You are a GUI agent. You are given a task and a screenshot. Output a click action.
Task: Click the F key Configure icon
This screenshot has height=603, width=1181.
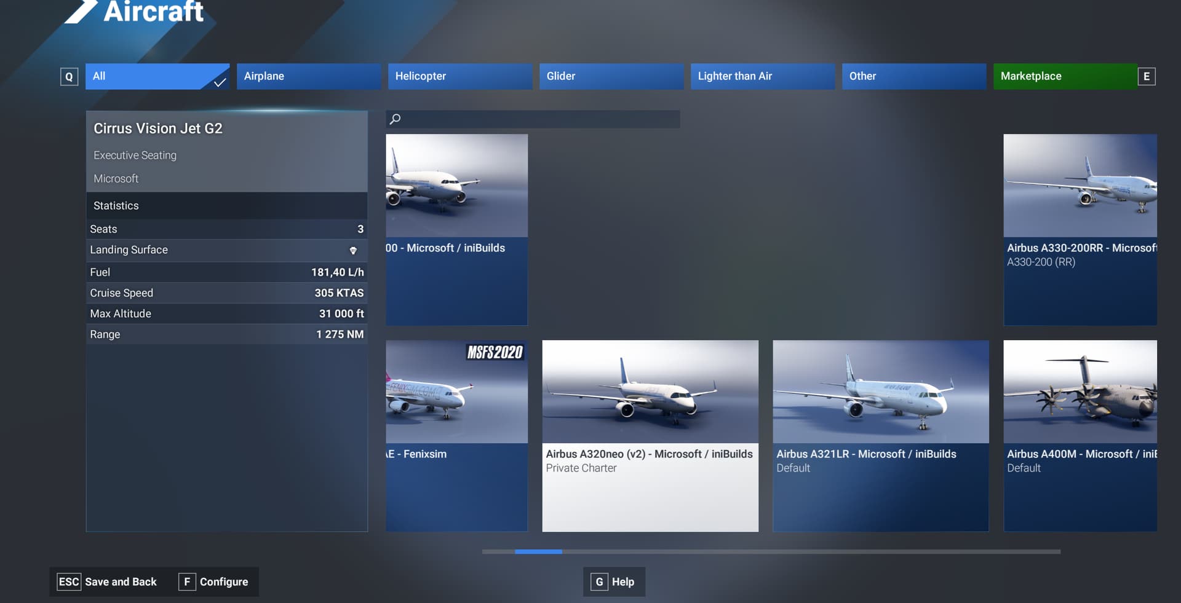187,581
